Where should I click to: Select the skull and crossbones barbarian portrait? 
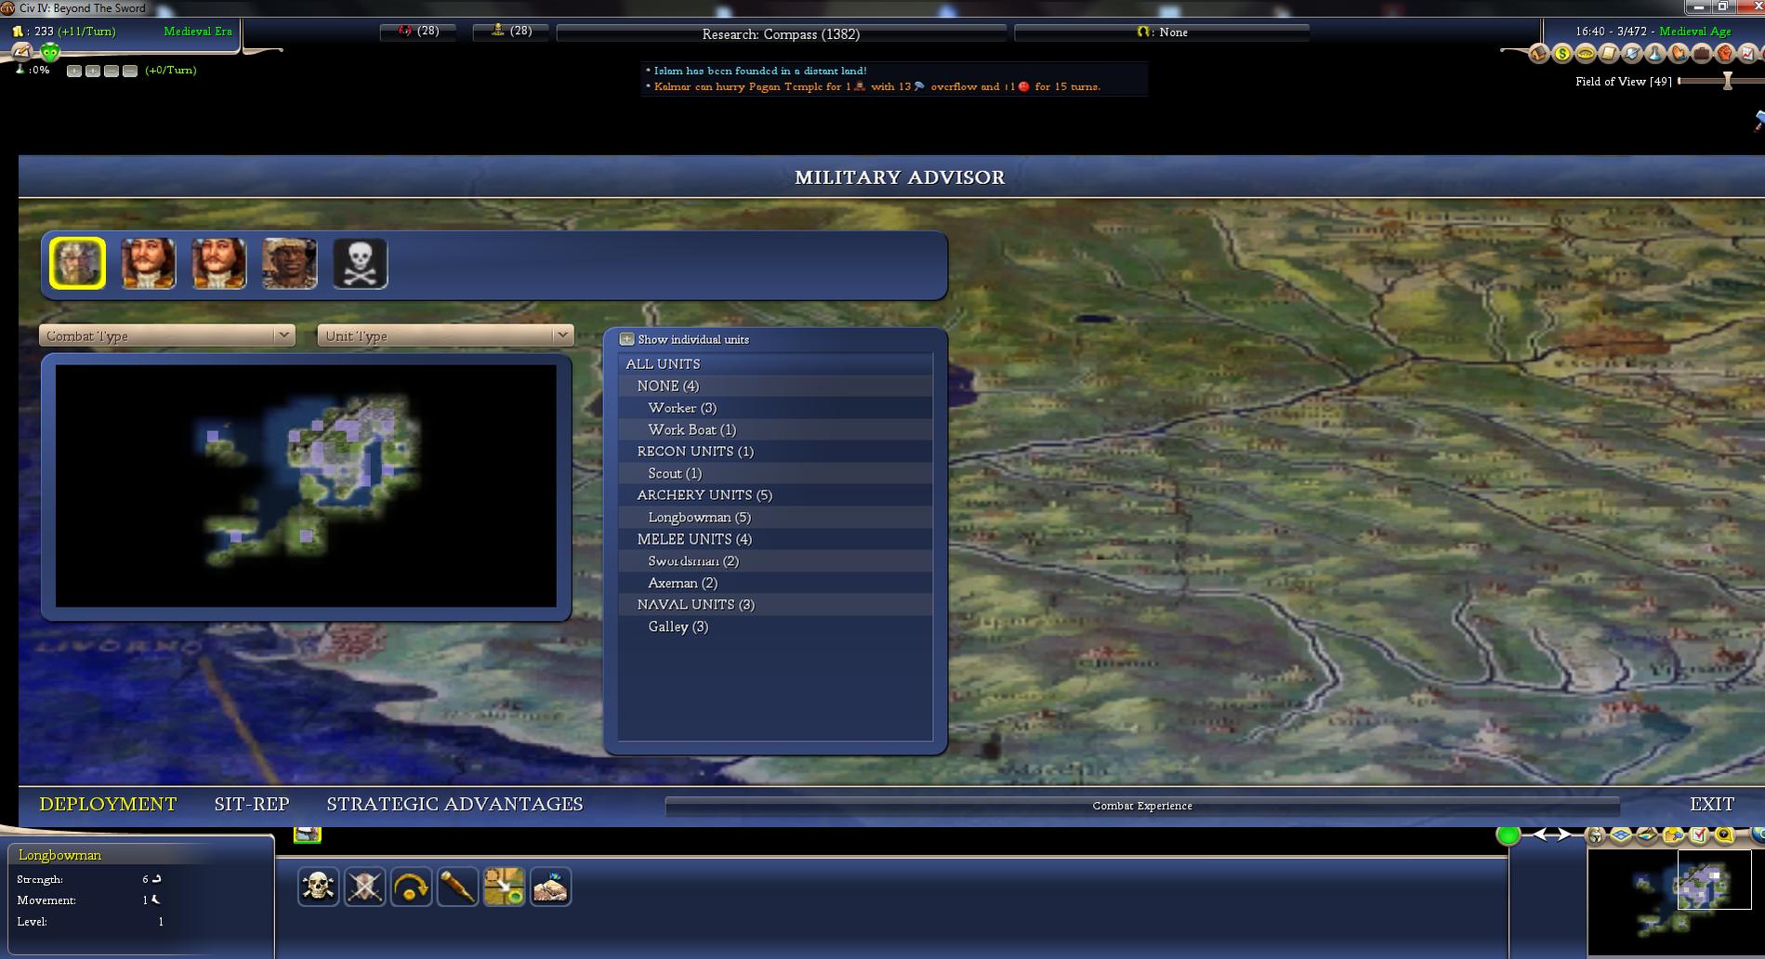point(361,263)
